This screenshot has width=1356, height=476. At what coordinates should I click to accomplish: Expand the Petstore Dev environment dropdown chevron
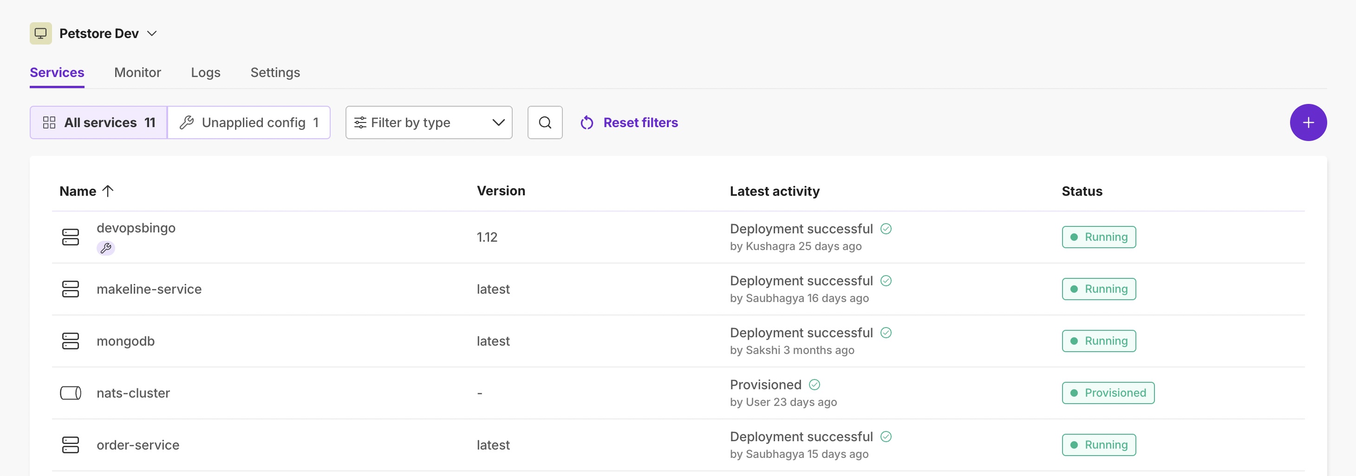(x=152, y=33)
